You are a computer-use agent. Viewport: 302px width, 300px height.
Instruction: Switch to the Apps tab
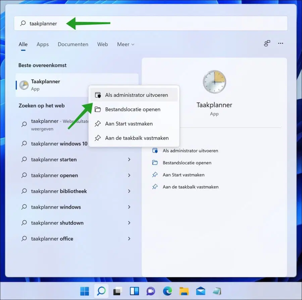coord(43,44)
